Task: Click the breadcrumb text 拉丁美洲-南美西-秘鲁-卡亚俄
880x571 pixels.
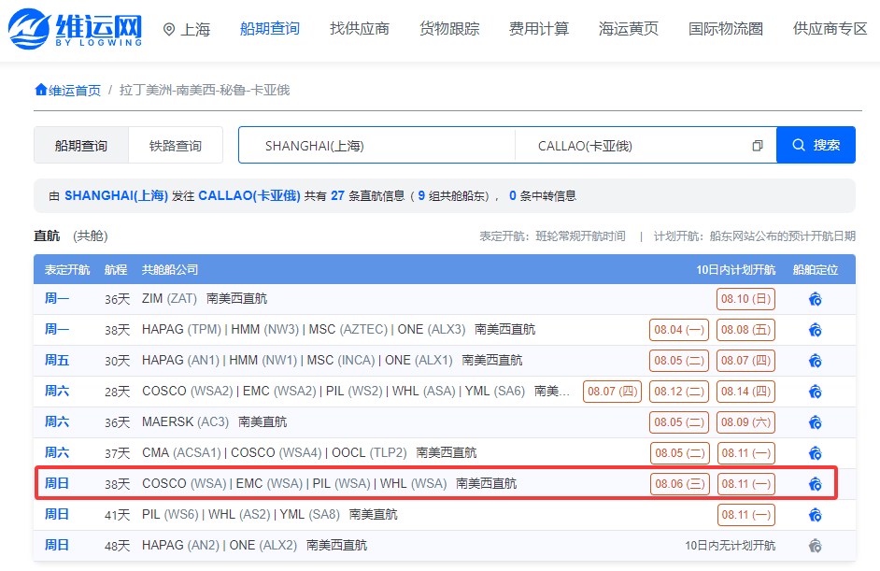Action: (205, 90)
